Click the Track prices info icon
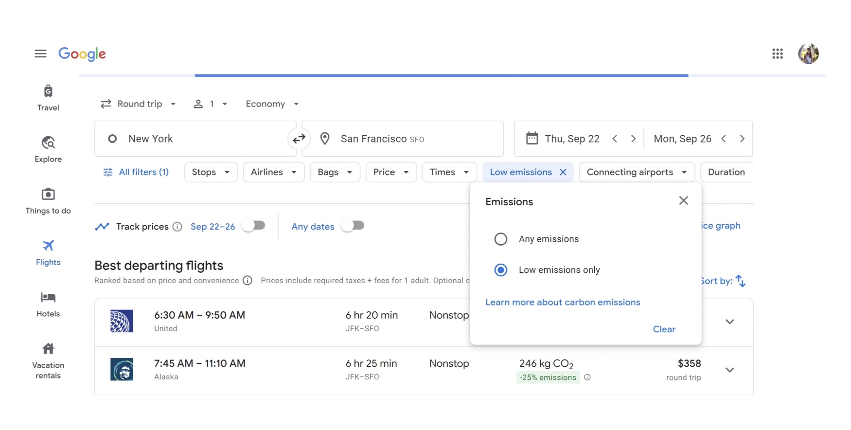The image size is (851, 430). coord(177,227)
